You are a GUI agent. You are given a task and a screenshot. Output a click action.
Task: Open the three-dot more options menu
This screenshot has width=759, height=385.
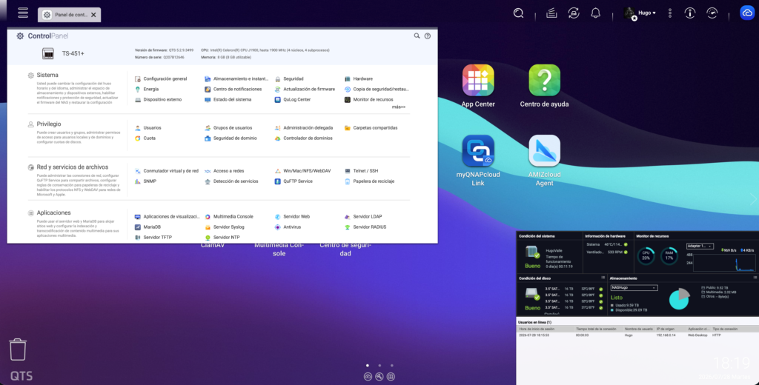[x=670, y=13]
